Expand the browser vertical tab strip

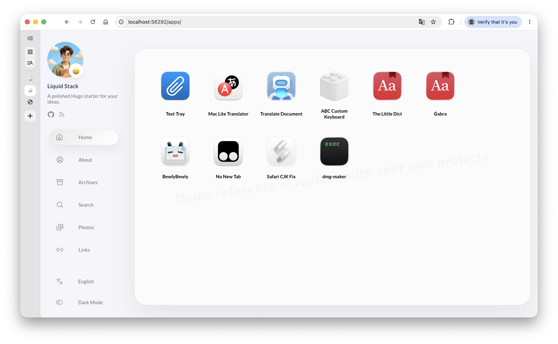[30, 38]
